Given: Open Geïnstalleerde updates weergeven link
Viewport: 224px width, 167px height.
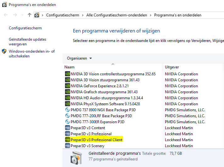Looking at the screenshot, I should tap(28, 42).
